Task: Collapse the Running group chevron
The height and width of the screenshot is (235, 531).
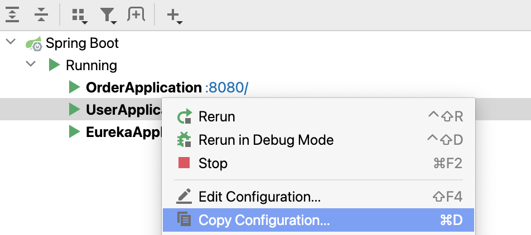Action: pos(31,63)
